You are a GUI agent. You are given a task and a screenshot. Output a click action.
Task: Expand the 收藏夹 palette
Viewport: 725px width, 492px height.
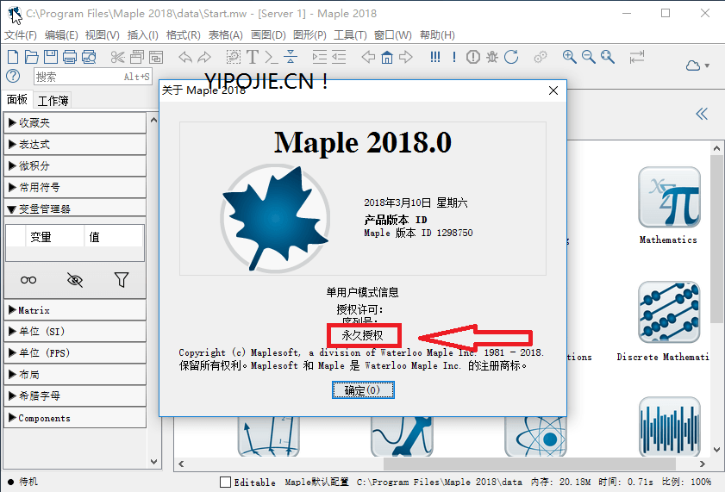pos(75,123)
